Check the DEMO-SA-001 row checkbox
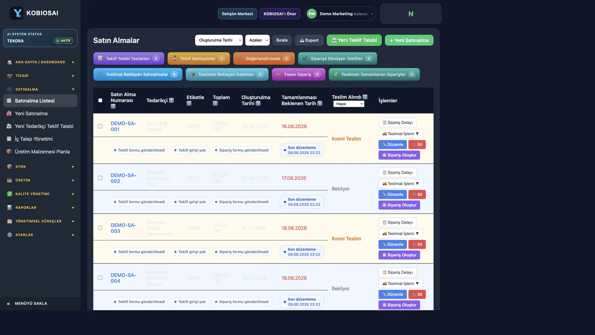 (100, 126)
